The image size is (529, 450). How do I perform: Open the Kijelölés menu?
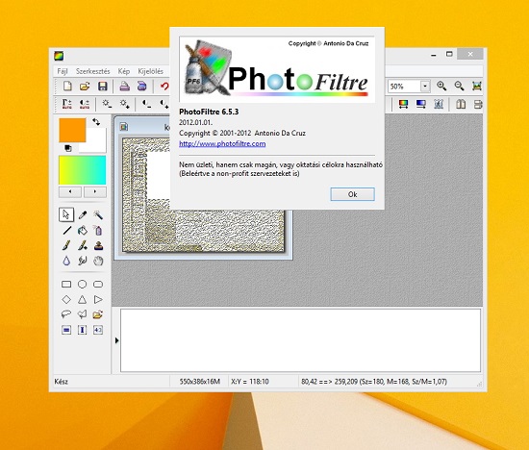[x=150, y=71]
